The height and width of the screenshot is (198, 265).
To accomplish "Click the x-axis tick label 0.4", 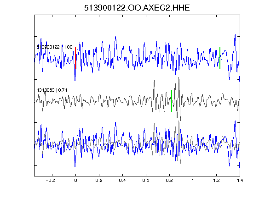I will pyautogui.click(x=122, y=181).
